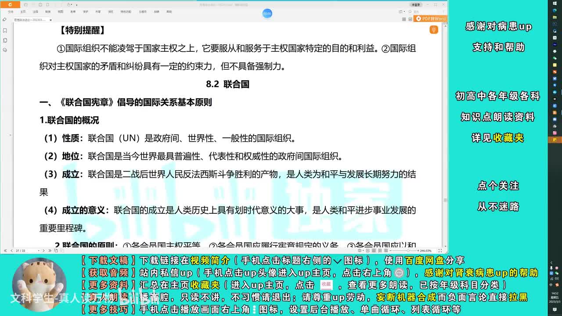Click the highlighter pen icon at left

4,20
